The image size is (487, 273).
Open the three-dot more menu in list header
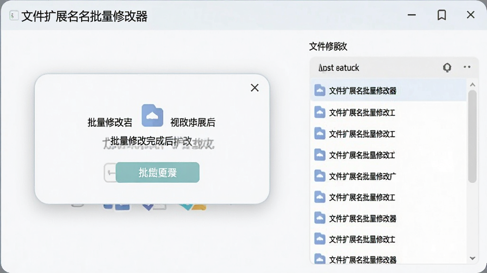pyautogui.click(x=467, y=67)
